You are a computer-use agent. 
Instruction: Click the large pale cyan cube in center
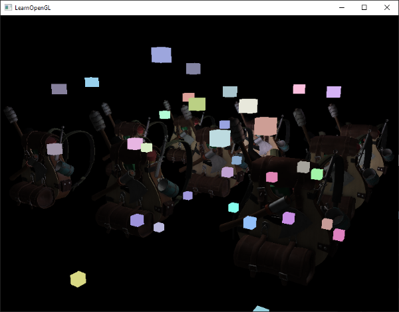coord(219,138)
